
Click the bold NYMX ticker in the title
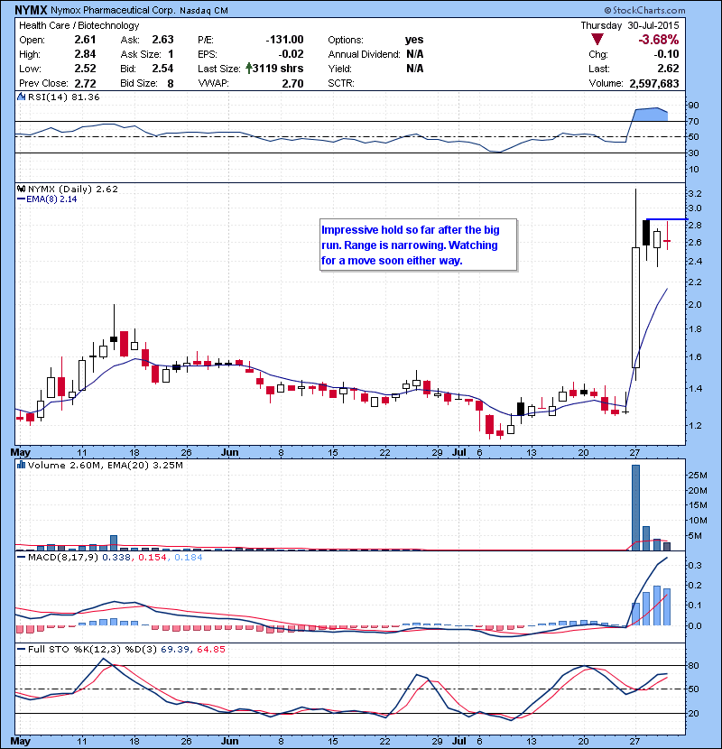click(x=31, y=10)
